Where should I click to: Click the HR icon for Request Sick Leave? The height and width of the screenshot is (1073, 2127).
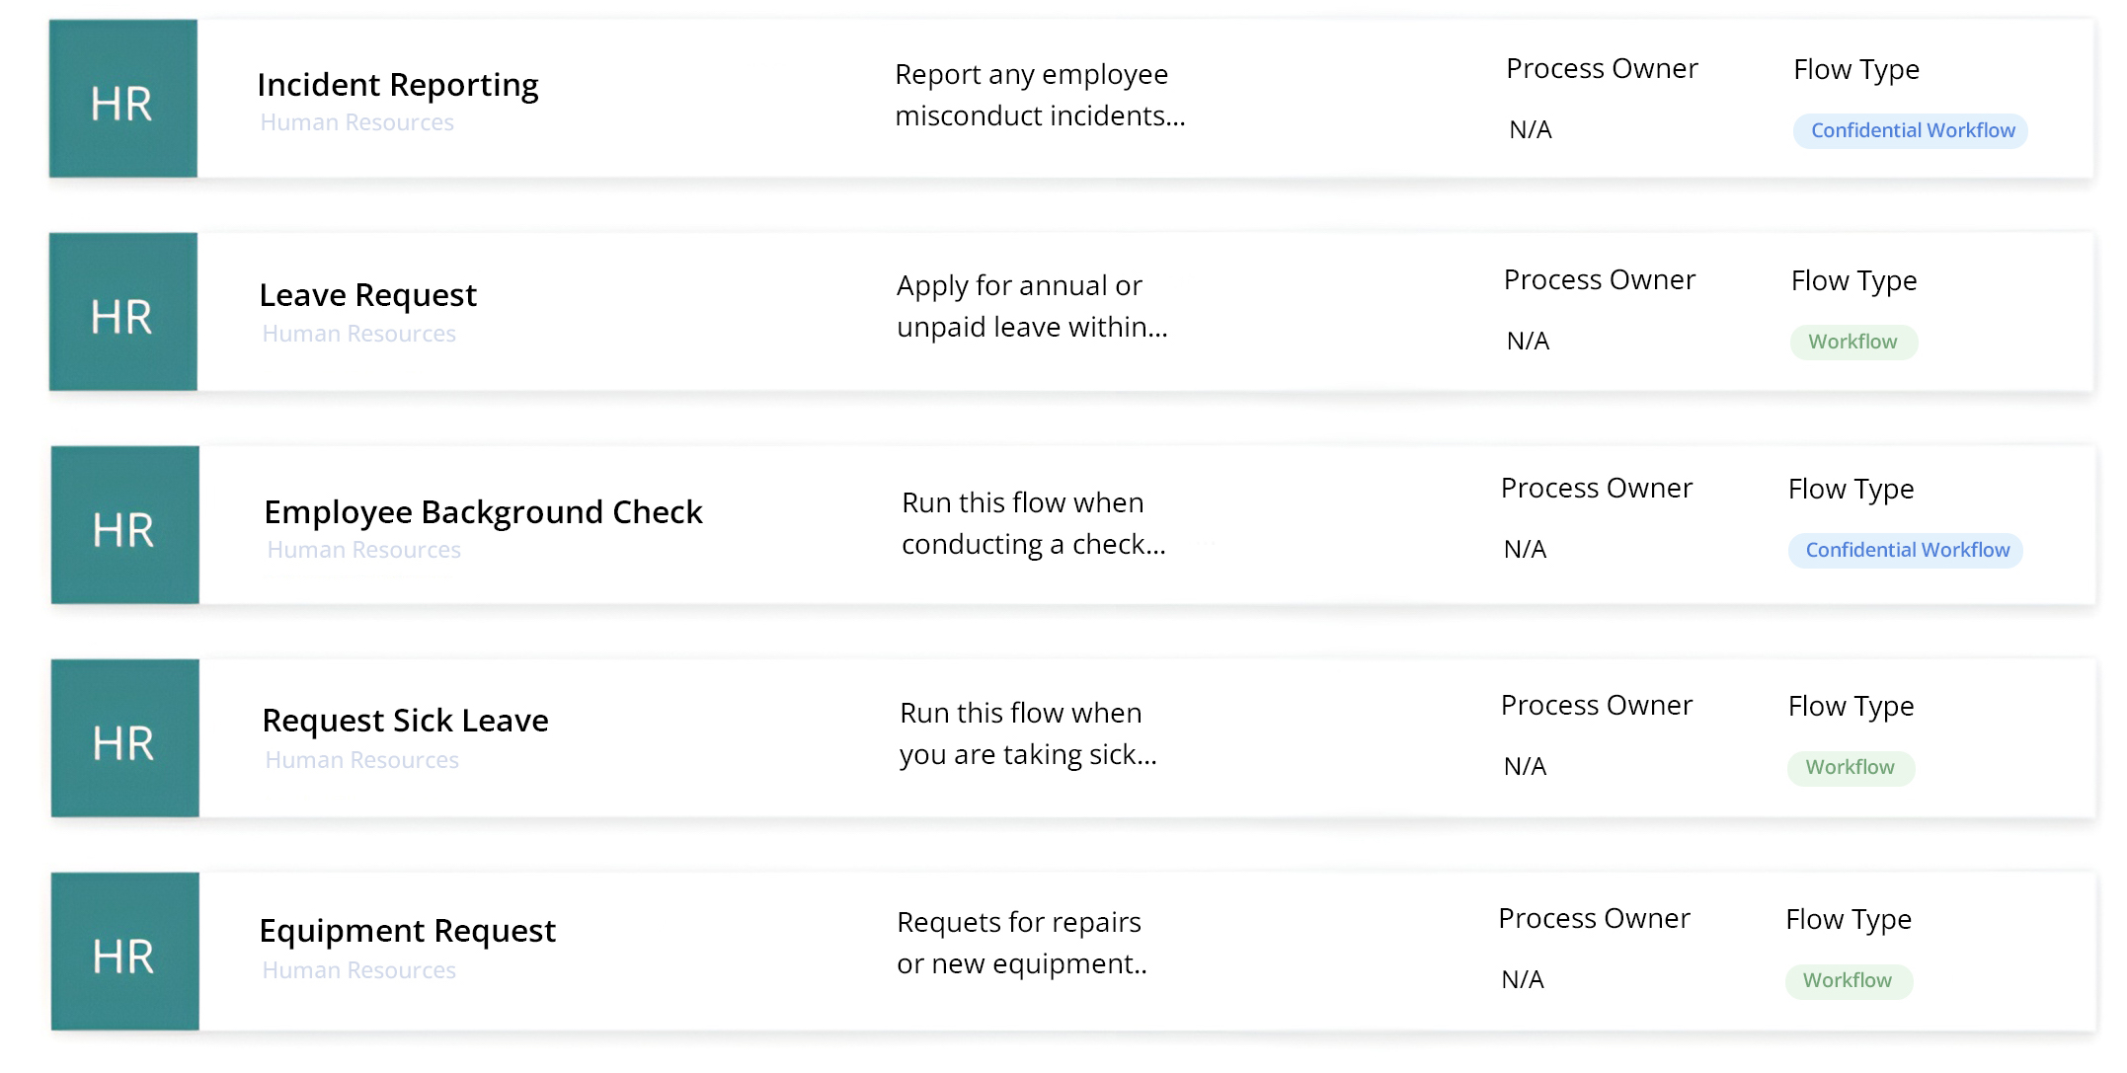pos(123,737)
